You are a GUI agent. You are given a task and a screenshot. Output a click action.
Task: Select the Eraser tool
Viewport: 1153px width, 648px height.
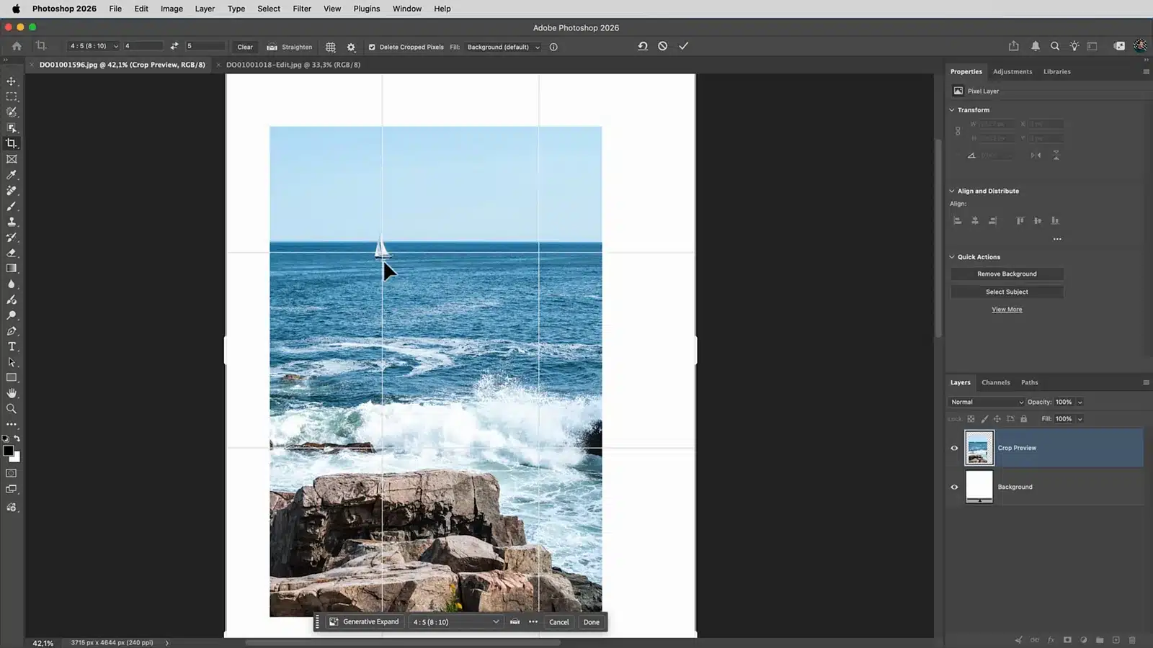[x=12, y=253]
